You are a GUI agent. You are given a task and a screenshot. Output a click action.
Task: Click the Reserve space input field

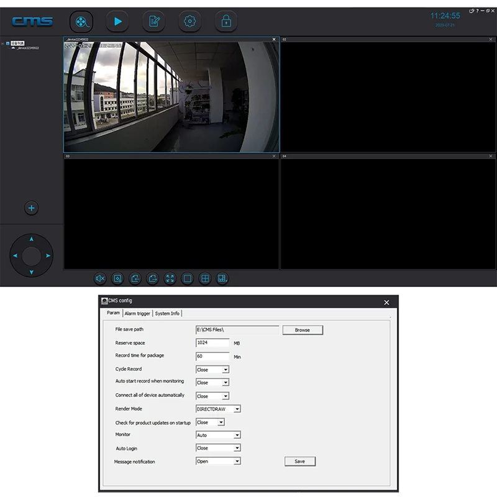point(212,343)
